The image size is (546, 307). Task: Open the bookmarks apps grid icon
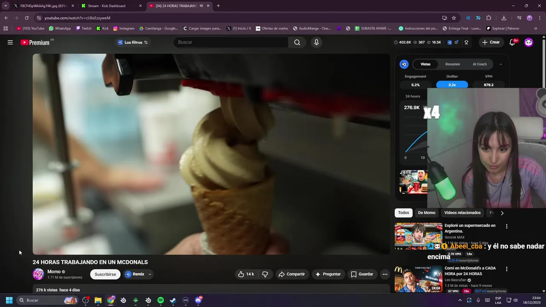click(6, 29)
